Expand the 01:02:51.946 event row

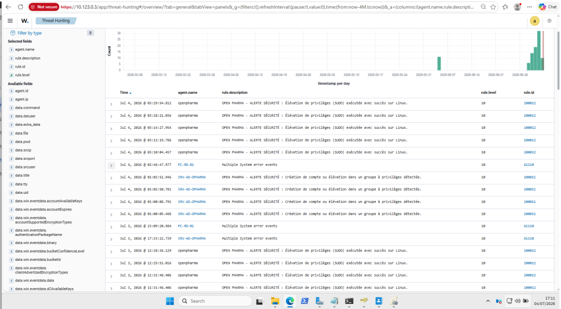coord(111,178)
